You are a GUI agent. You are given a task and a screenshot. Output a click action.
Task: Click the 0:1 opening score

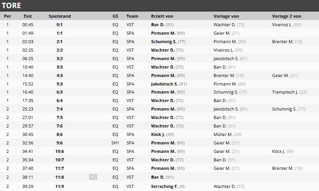point(60,25)
